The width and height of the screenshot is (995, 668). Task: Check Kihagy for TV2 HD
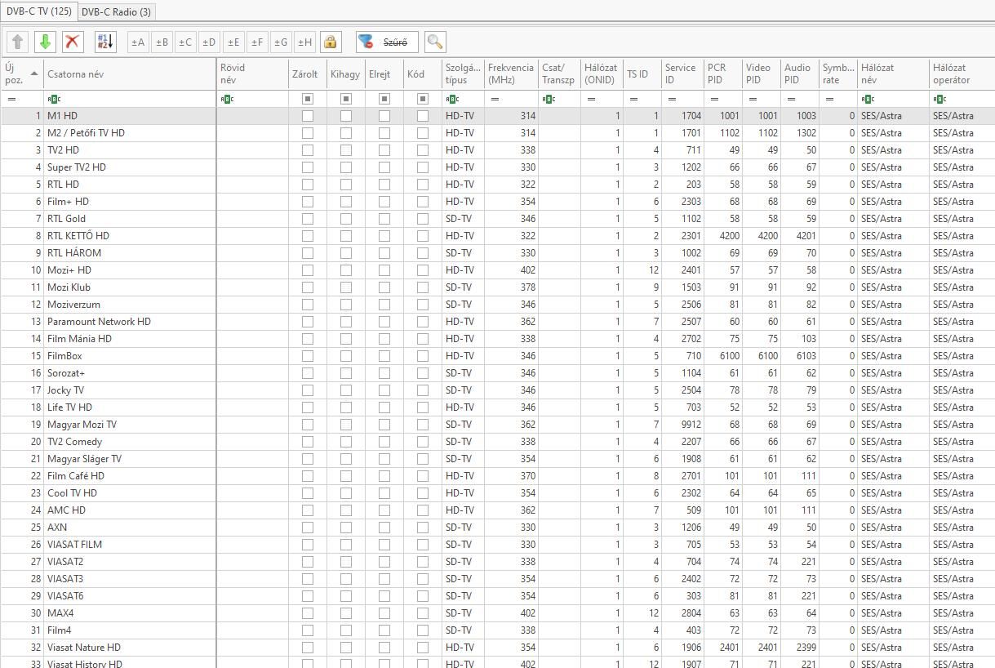(x=346, y=150)
